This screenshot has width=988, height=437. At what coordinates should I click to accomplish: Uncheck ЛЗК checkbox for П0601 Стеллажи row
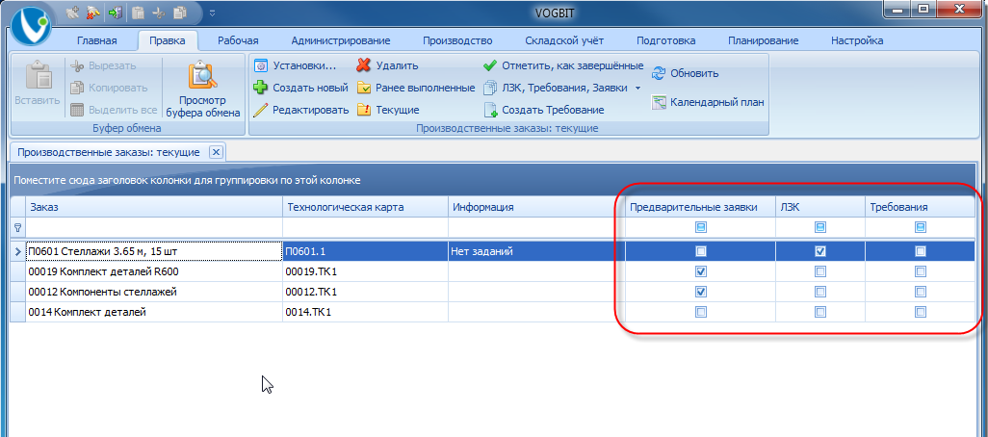[x=819, y=251]
